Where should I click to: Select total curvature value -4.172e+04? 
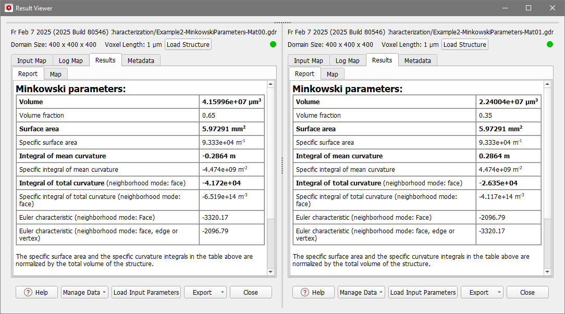tap(221, 183)
